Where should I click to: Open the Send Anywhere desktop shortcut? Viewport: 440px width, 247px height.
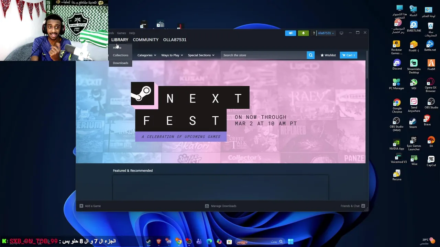(414, 105)
